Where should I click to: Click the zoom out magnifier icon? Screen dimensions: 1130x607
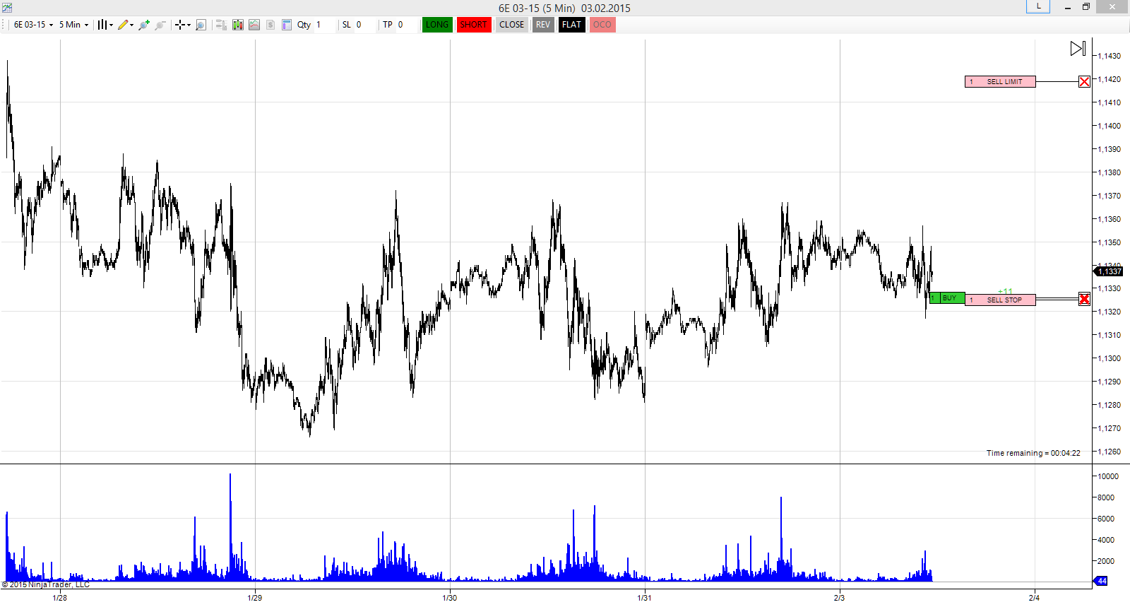160,25
